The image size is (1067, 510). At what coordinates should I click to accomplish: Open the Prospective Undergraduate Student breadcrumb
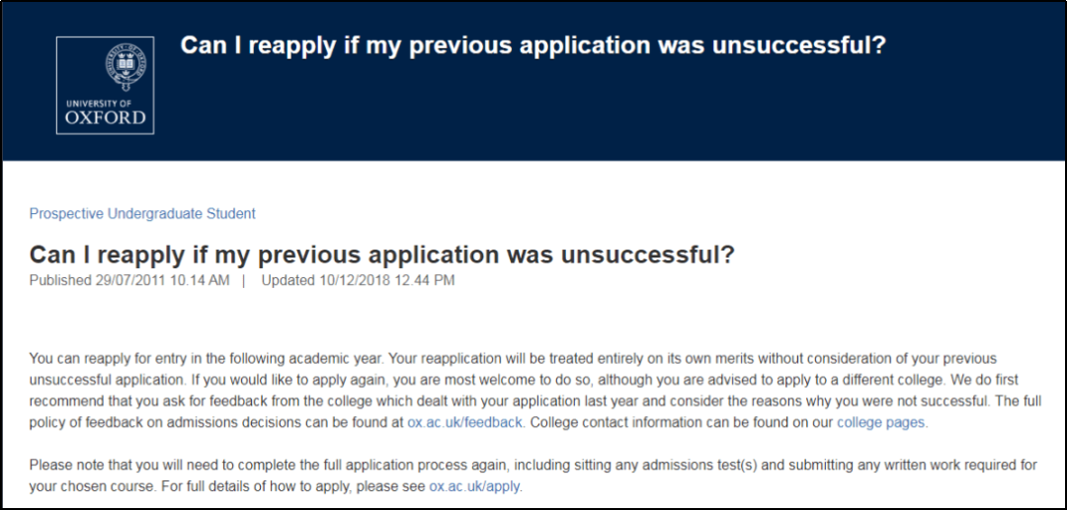142,214
